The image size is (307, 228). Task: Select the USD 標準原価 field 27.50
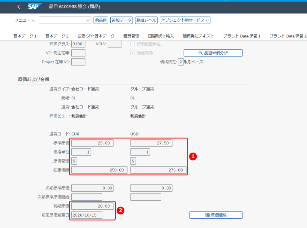point(151,143)
